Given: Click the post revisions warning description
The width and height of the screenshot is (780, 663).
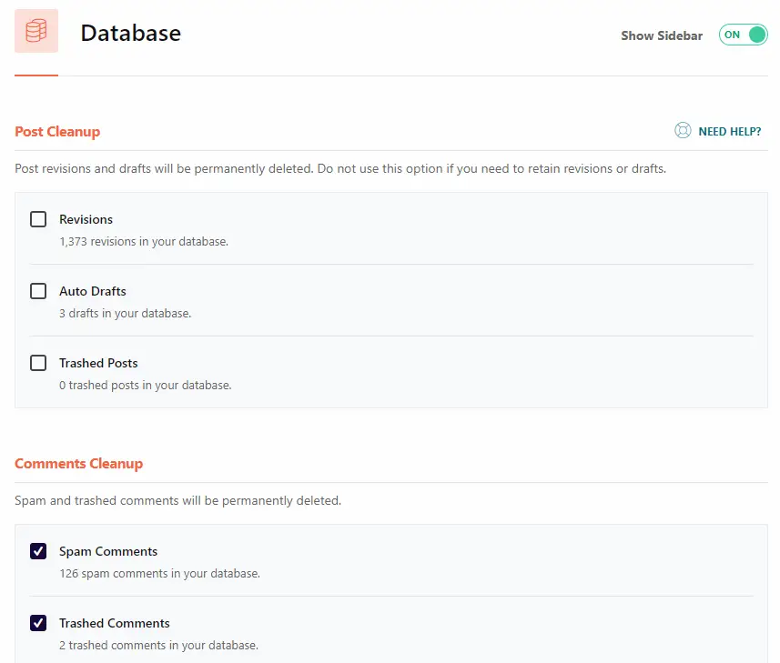Looking at the screenshot, I should click(340, 169).
